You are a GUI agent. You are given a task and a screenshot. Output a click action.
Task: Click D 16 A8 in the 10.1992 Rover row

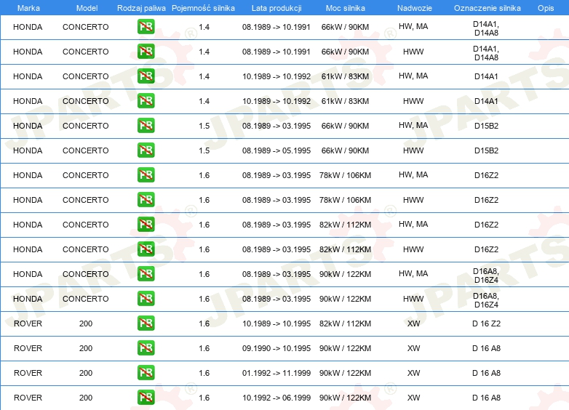coord(486,398)
